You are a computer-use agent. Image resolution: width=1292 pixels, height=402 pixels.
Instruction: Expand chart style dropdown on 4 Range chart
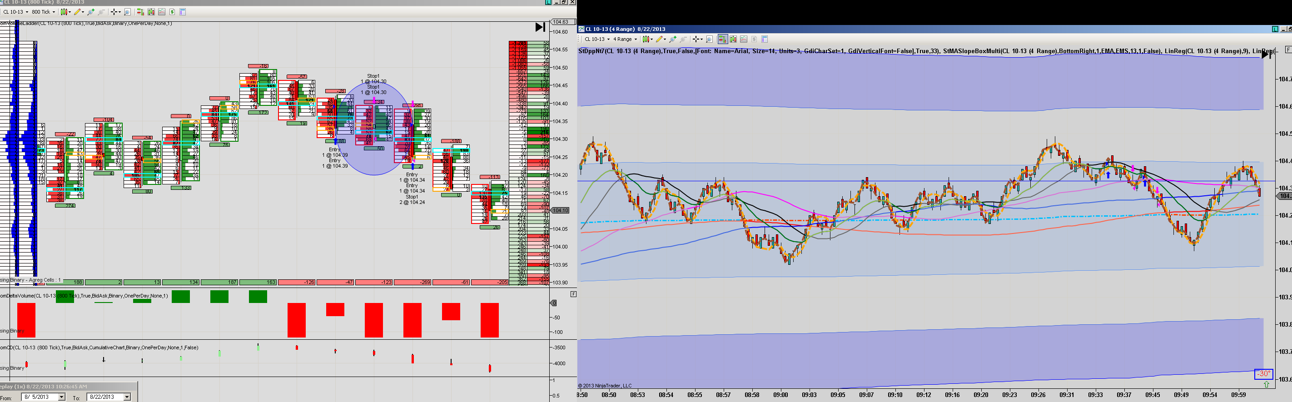(651, 39)
